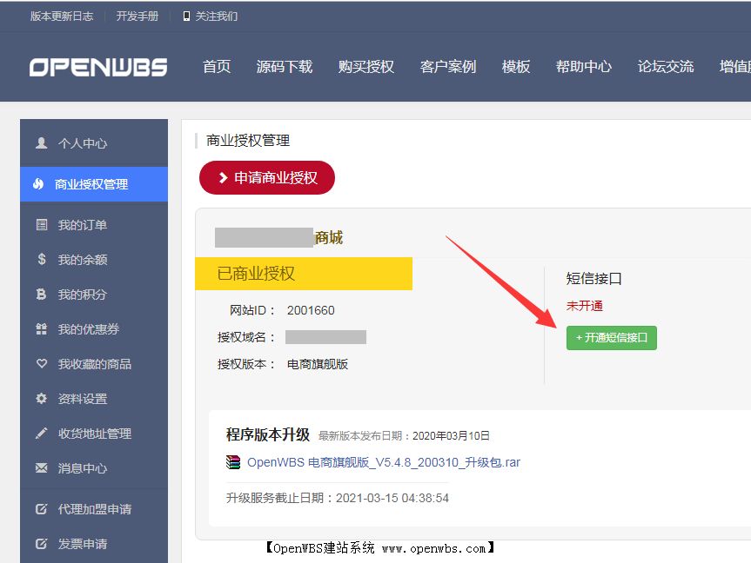This screenshot has width=751, height=563.
Task: Click the phone icon beside 关注我们
Action: click(185, 16)
